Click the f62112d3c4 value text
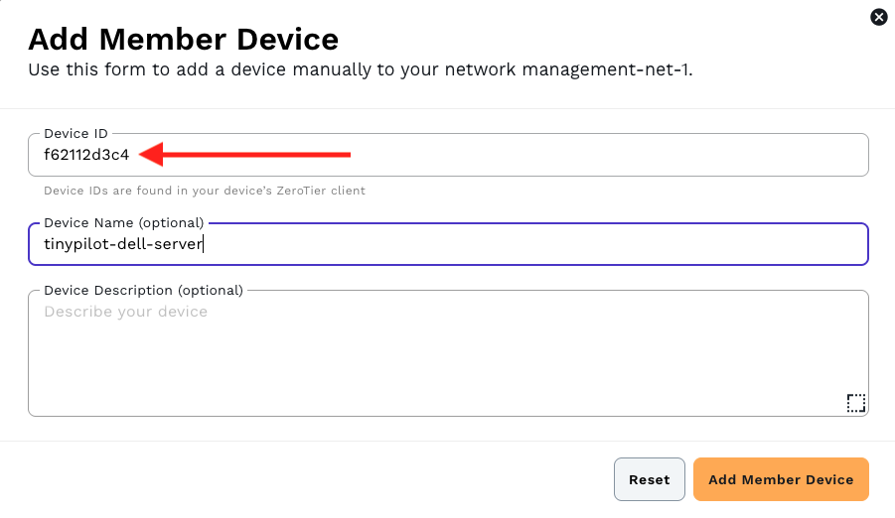This screenshot has height=518, width=895. pyautogui.click(x=86, y=155)
